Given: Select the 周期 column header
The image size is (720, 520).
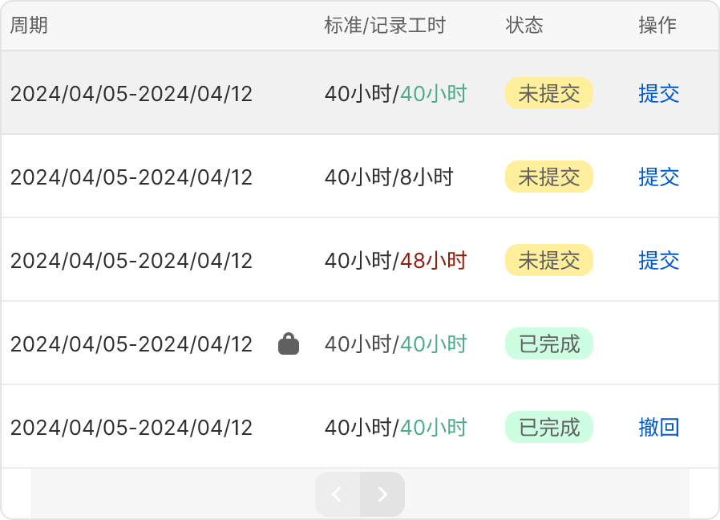Looking at the screenshot, I should tap(30, 26).
